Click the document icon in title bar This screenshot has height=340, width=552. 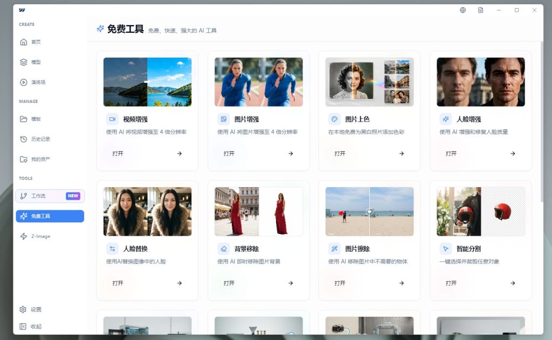click(x=480, y=10)
